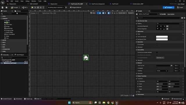Open the debug object selection dropdown
Viewport: 186px width, 105px height.
coord(56,8)
